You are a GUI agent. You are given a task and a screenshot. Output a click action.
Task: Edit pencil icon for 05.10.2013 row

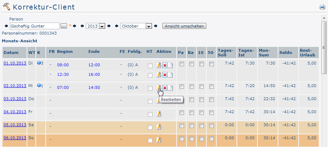(x=159, y=127)
